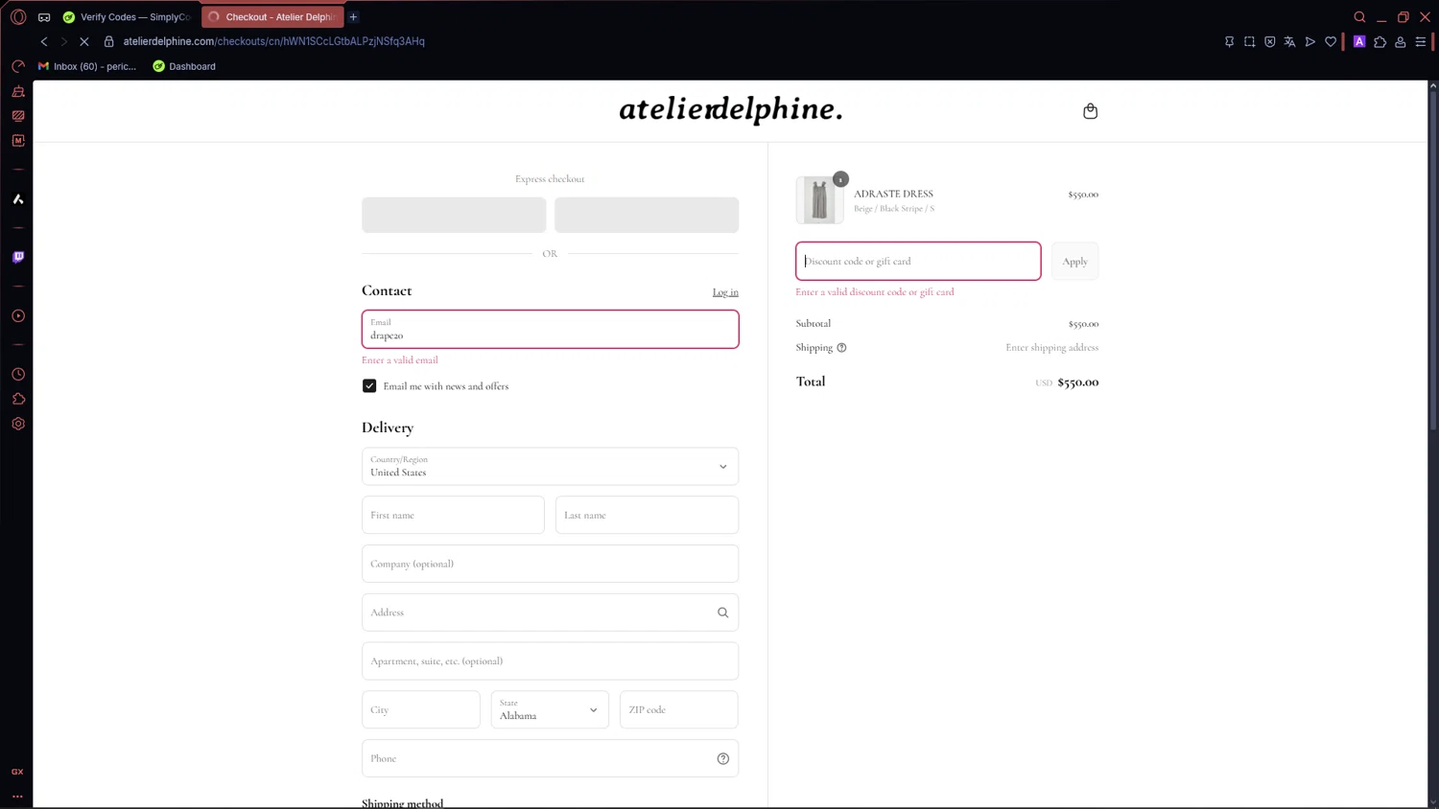Image resolution: width=1439 pixels, height=809 pixels.
Task: Open Easy Setup sliders icon
Action: 1421,41
